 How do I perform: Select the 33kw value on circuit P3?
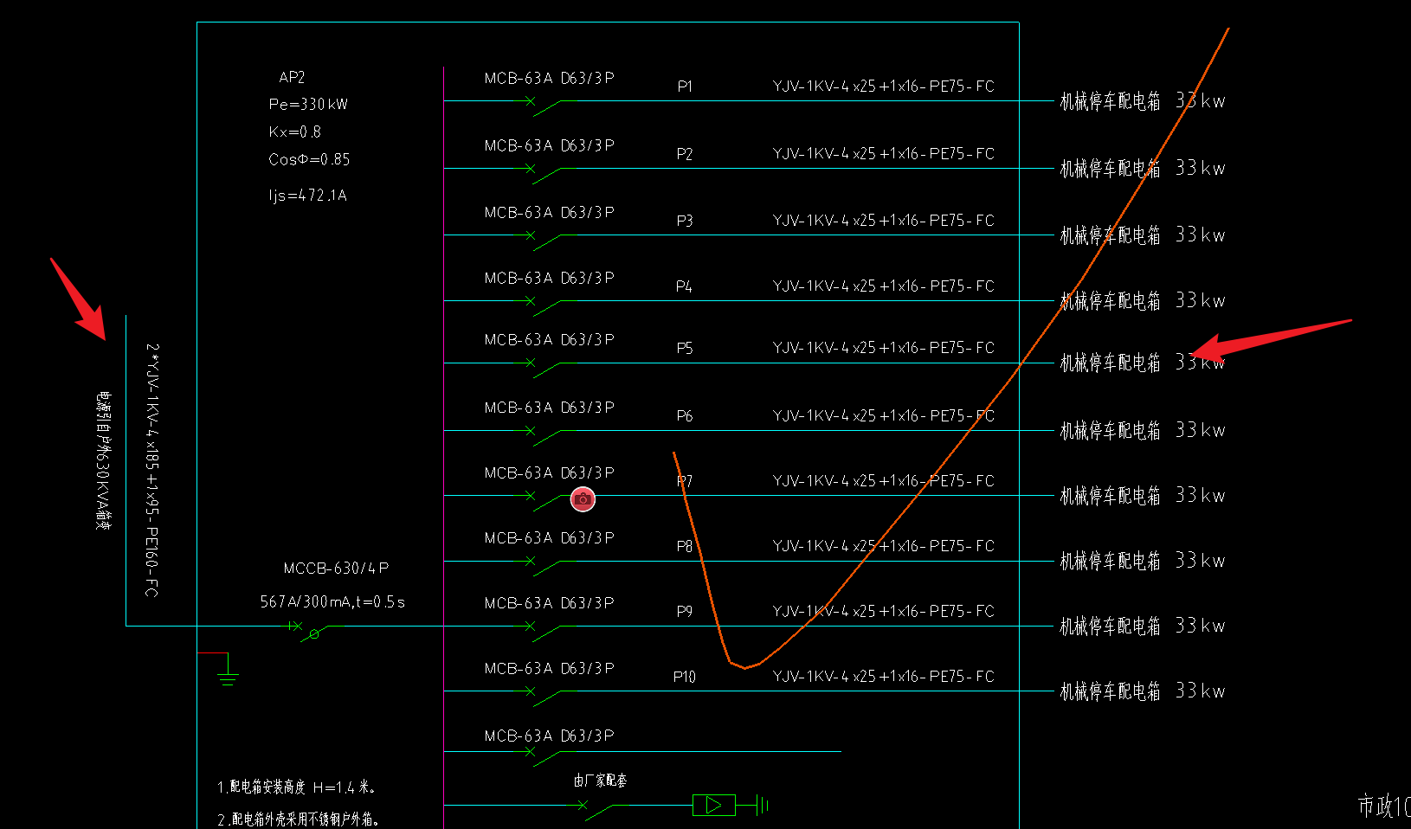(1201, 235)
